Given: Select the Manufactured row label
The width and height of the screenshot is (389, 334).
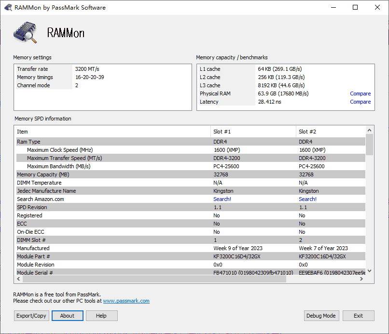Looking at the screenshot, I should click(x=33, y=248).
